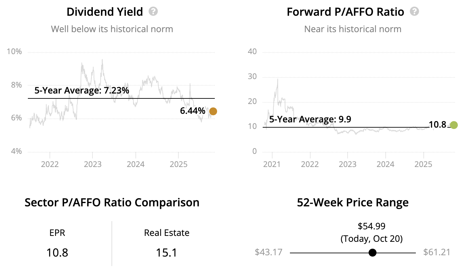467x271 pixels.
Task: Click the Forward P/AFFO Ratio heading
Action: tap(345, 12)
